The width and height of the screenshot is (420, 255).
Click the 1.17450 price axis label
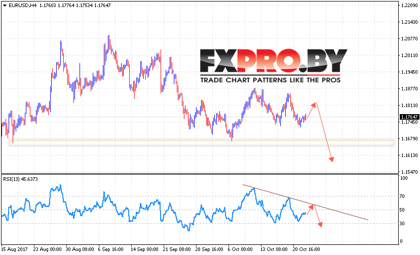point(409,122)
